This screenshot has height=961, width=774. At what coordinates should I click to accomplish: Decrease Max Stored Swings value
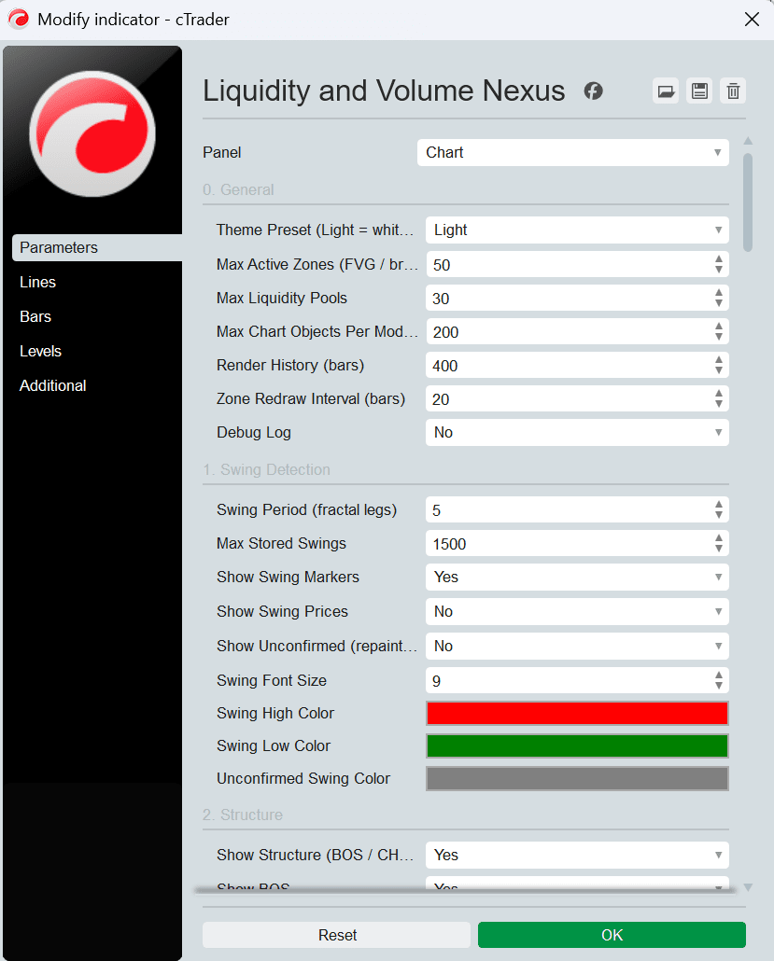719,549
